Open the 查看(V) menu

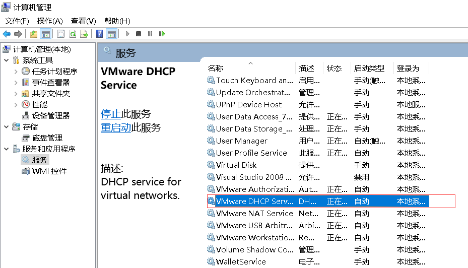tap(83, 21)
